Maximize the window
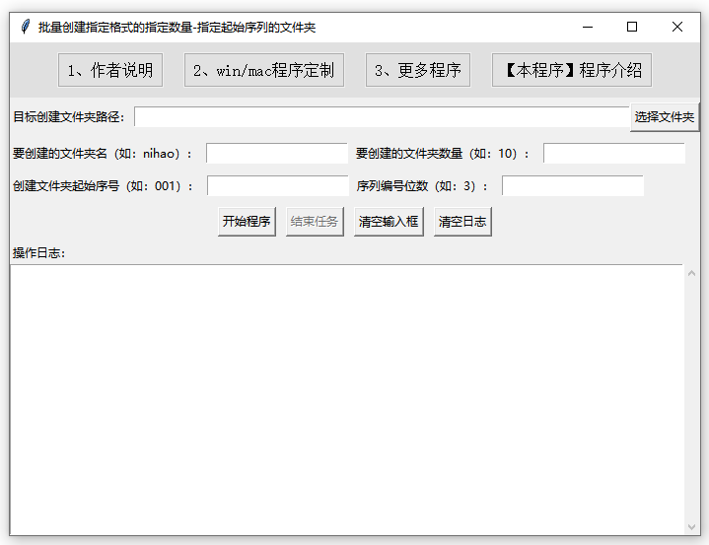This screenshot has width=709, height=545. pos(632,28)
